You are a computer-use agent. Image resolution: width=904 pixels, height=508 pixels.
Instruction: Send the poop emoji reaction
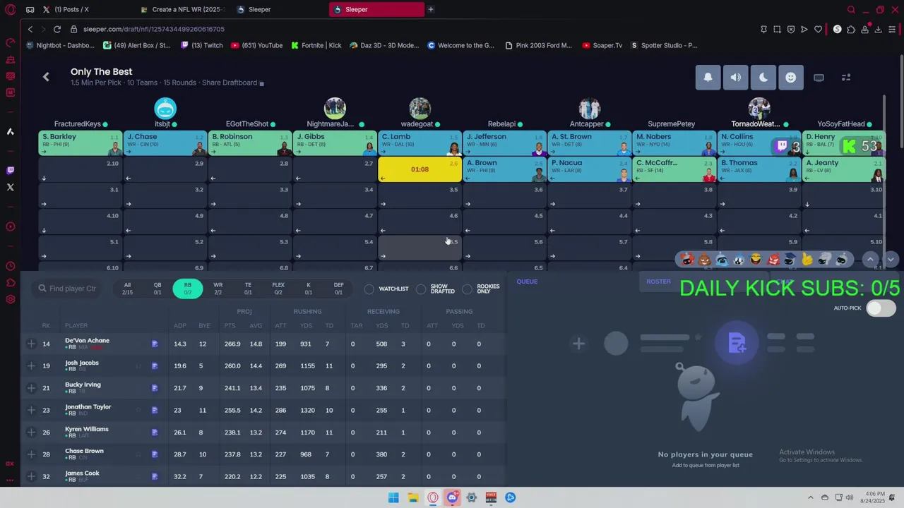(704, 260)
